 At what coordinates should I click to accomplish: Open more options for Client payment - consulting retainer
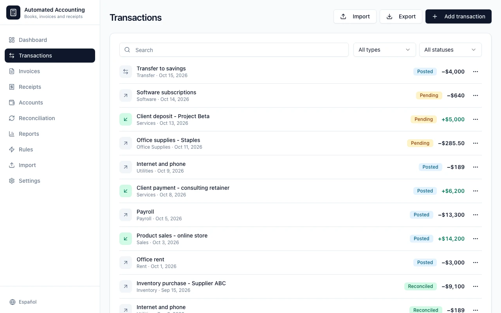[x=476, y=191]
